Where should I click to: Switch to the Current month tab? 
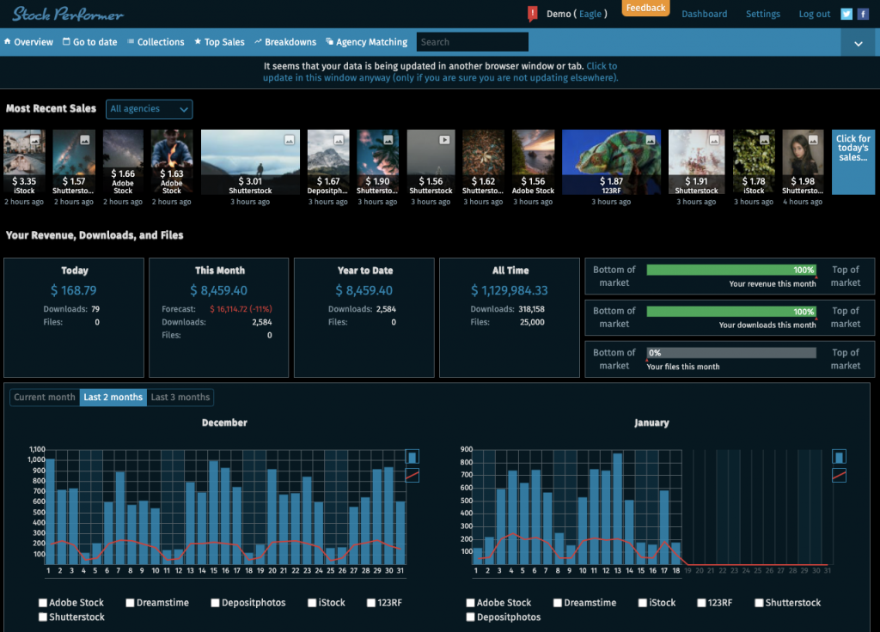click(x=45, y=397)
